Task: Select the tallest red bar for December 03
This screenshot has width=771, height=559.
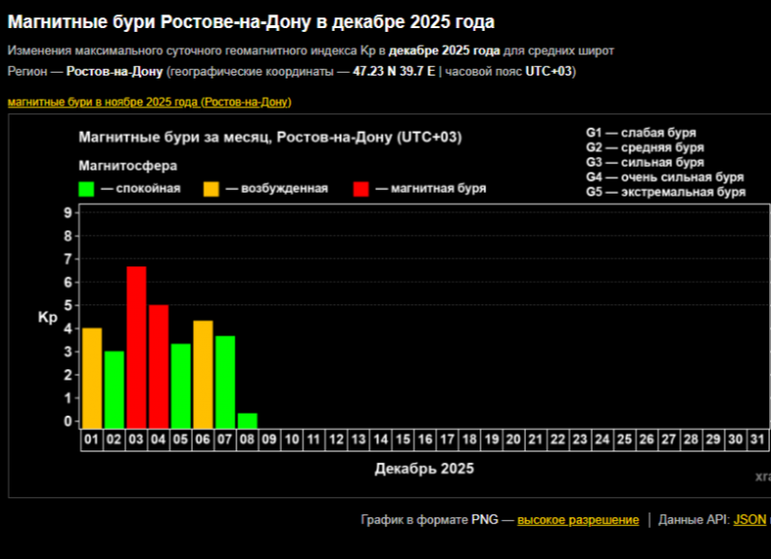Action: pos(137,347)
